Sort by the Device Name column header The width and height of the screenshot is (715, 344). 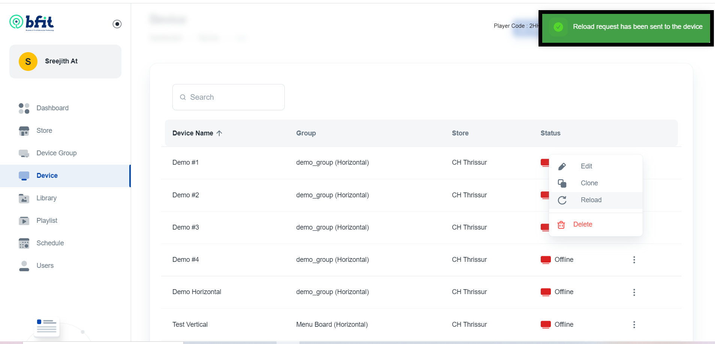click(193, 133)
